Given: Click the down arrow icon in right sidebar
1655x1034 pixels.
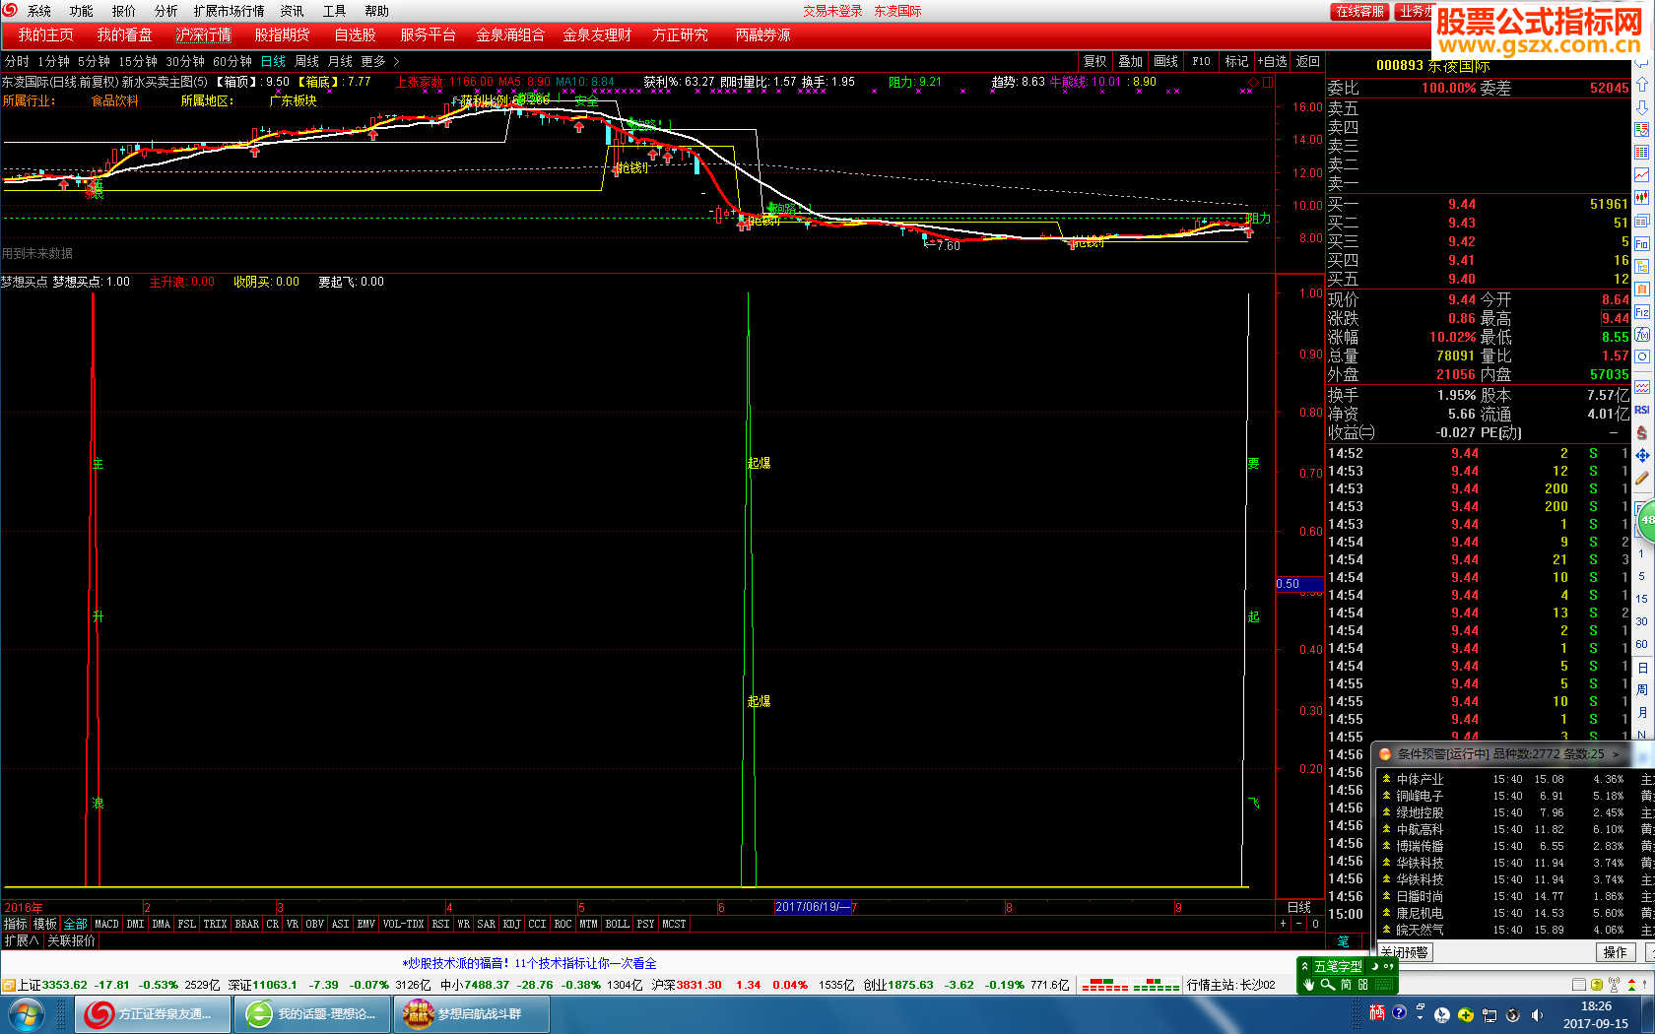Looking at the screenshot, I should pyautogui.click(x=1642, y=106).
